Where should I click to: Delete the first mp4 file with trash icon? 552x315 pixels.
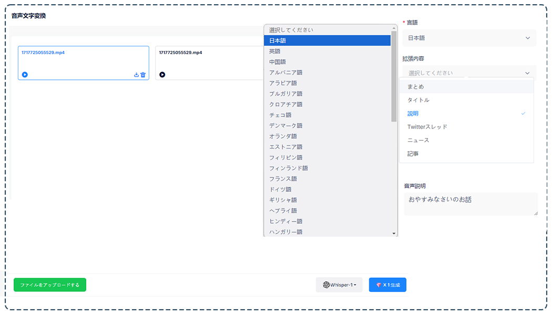pos(143,75)
